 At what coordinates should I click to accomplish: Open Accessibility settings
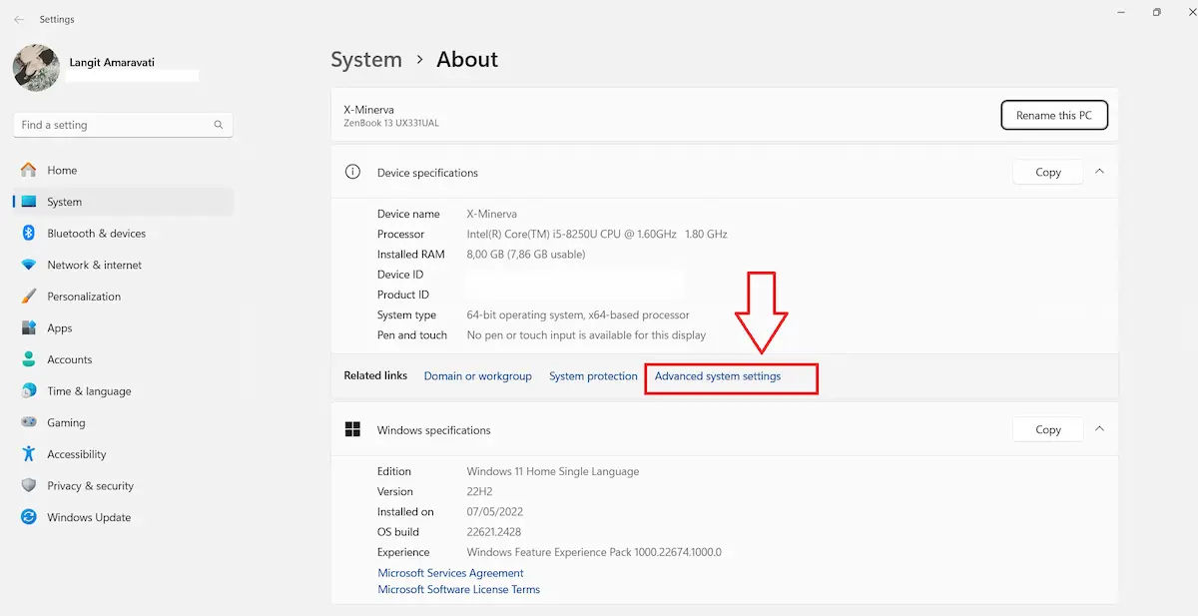pos(123,454)
